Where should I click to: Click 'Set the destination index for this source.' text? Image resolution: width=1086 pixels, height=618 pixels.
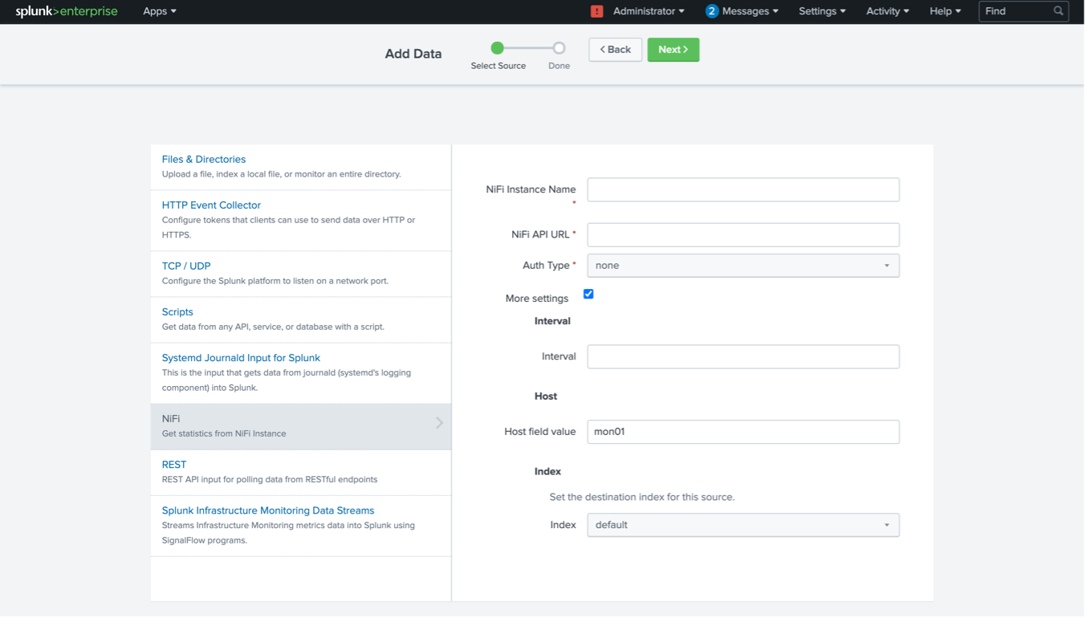coord(642,498)
